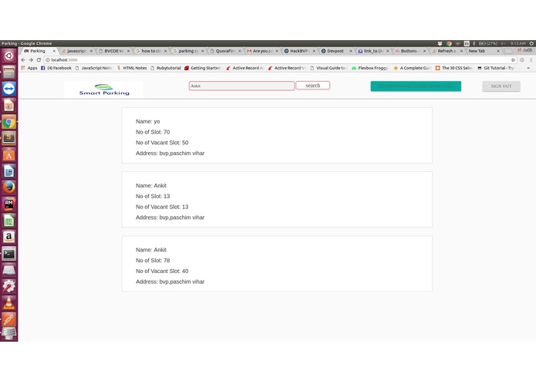This screenshot has height=381, width=536.
Task: Click 'Name: yo' text
Action: (x=147, y=121)
